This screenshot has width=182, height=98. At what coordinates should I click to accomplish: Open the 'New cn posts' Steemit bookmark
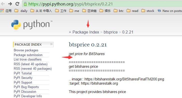tap(170, 11)
